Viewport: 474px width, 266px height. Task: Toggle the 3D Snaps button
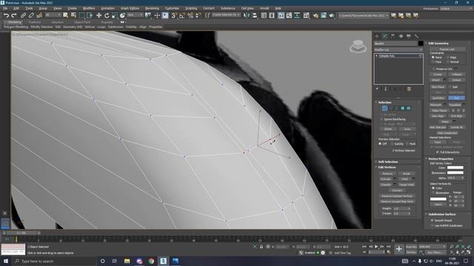(174, 16)
